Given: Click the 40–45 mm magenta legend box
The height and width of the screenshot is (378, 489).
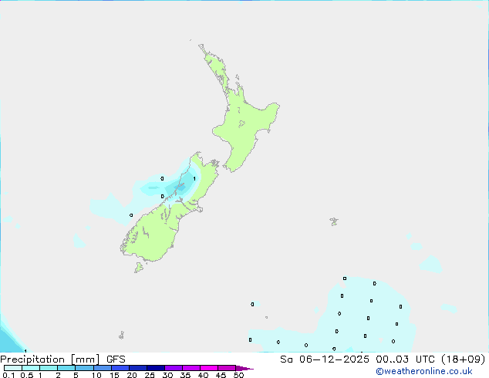Looking at the screenshot, I should click(x=209, y=368).
